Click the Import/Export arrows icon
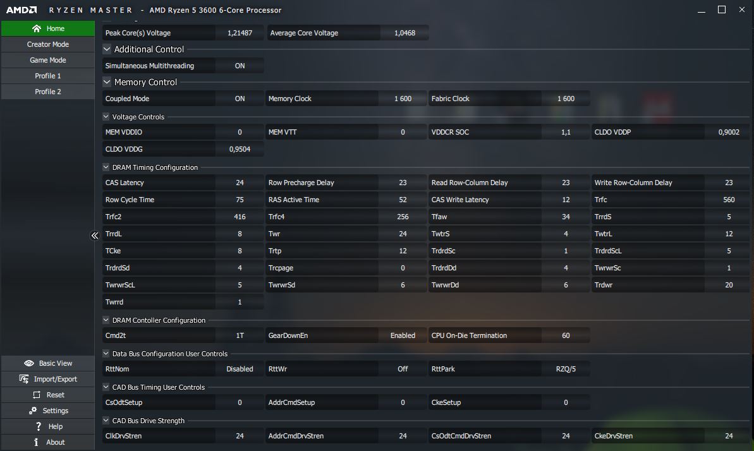Viewport: 754px width, 451px height. [x=23, y=379]
